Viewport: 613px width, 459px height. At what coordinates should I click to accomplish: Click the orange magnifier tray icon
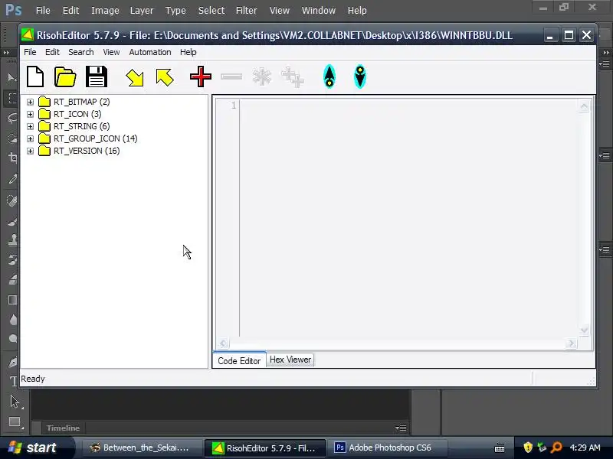(x=556, y=448)
